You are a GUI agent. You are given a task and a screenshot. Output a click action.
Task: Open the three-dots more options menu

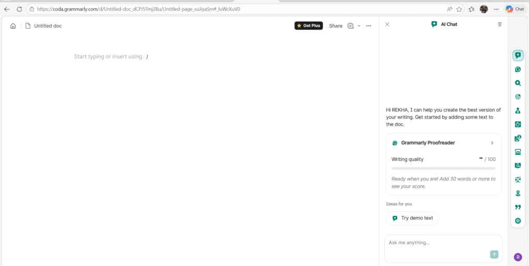click(x=368, y=26)
